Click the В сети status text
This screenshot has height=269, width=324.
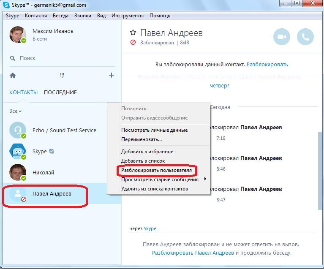[40, 39]
